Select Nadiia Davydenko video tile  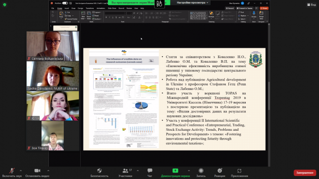coord(53,76)
